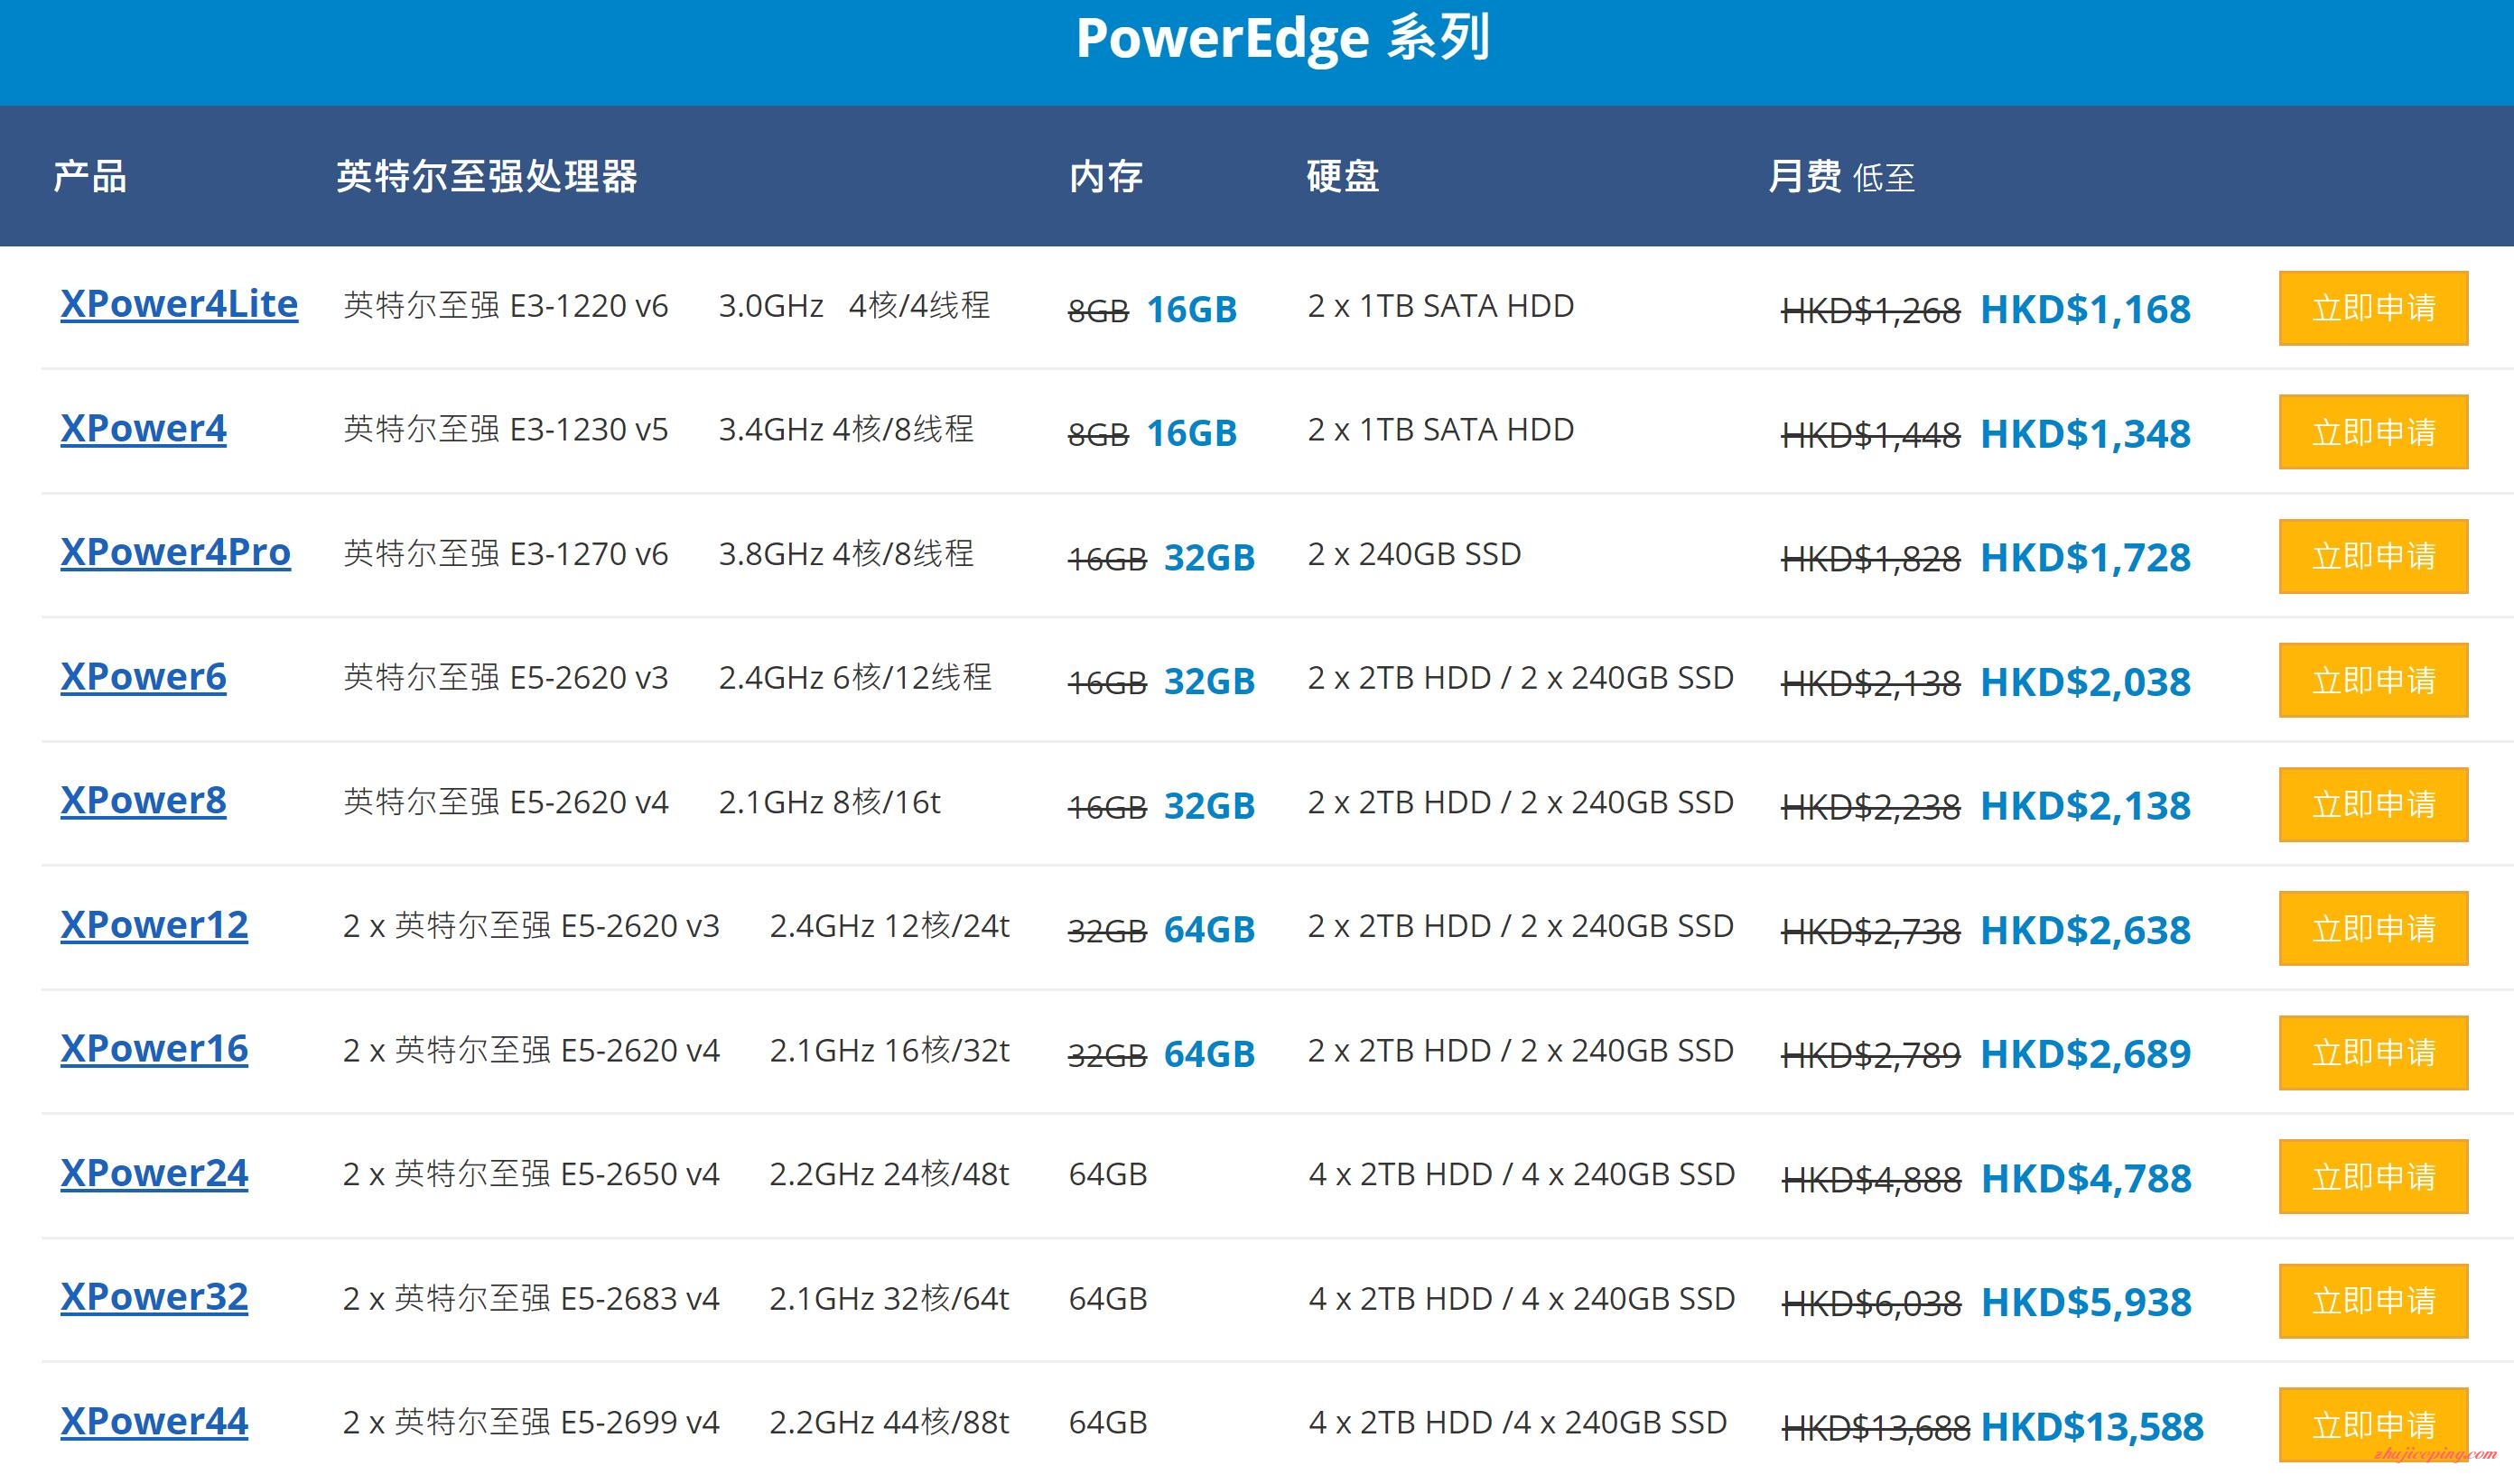
Task: Select 64GB memory in XPower24 row
Action: 1107,1174
